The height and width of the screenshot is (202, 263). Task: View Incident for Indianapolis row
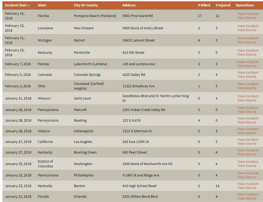[x=248, y=129]
